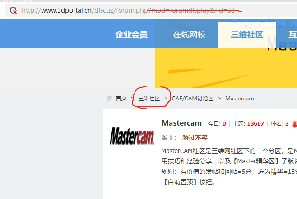Screen dimensions: 297x199
Task: Go to 首页 breadcrumb link
Action: [x=121, y=99]
